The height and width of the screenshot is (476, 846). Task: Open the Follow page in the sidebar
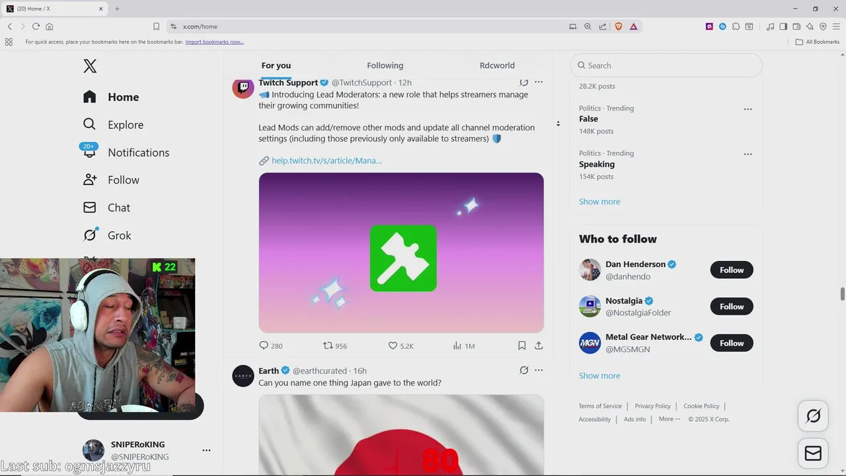click(111, 180)
